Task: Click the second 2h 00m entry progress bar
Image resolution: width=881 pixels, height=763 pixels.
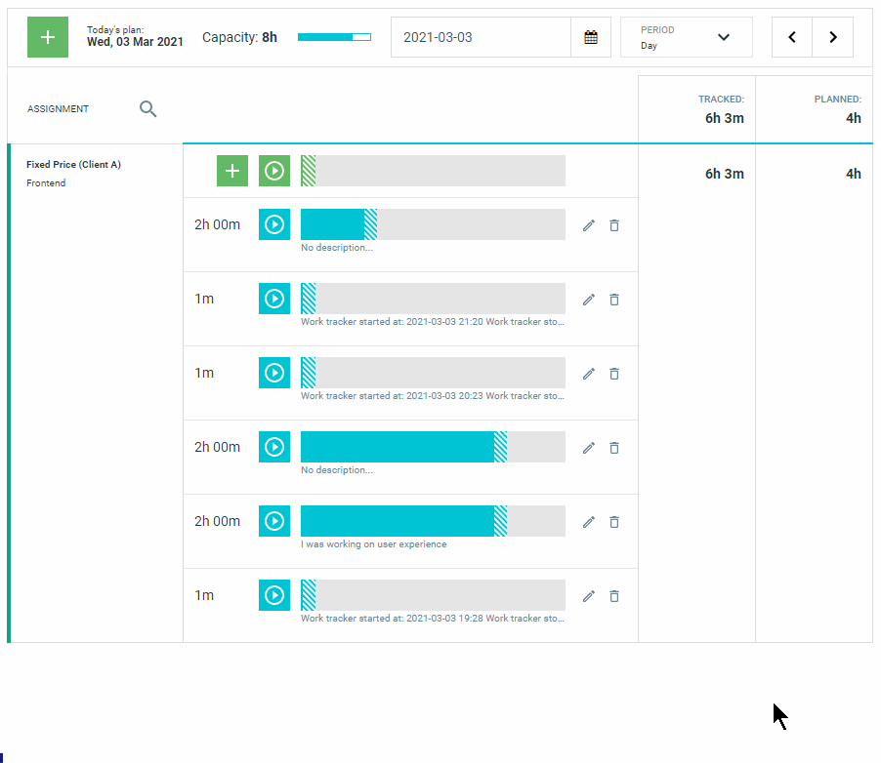Action: point(433,447)
